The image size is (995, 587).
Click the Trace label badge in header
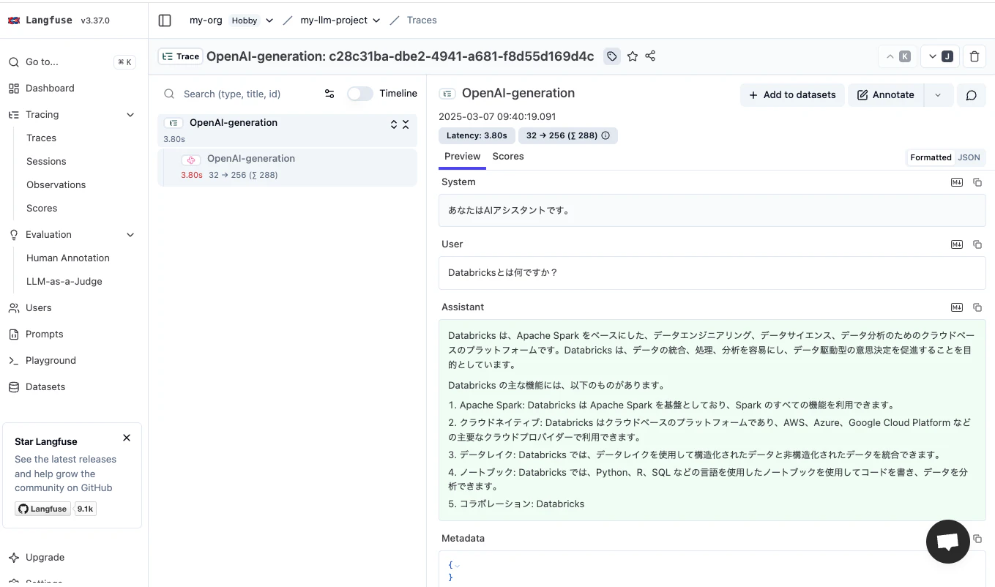tap(180, 56)
